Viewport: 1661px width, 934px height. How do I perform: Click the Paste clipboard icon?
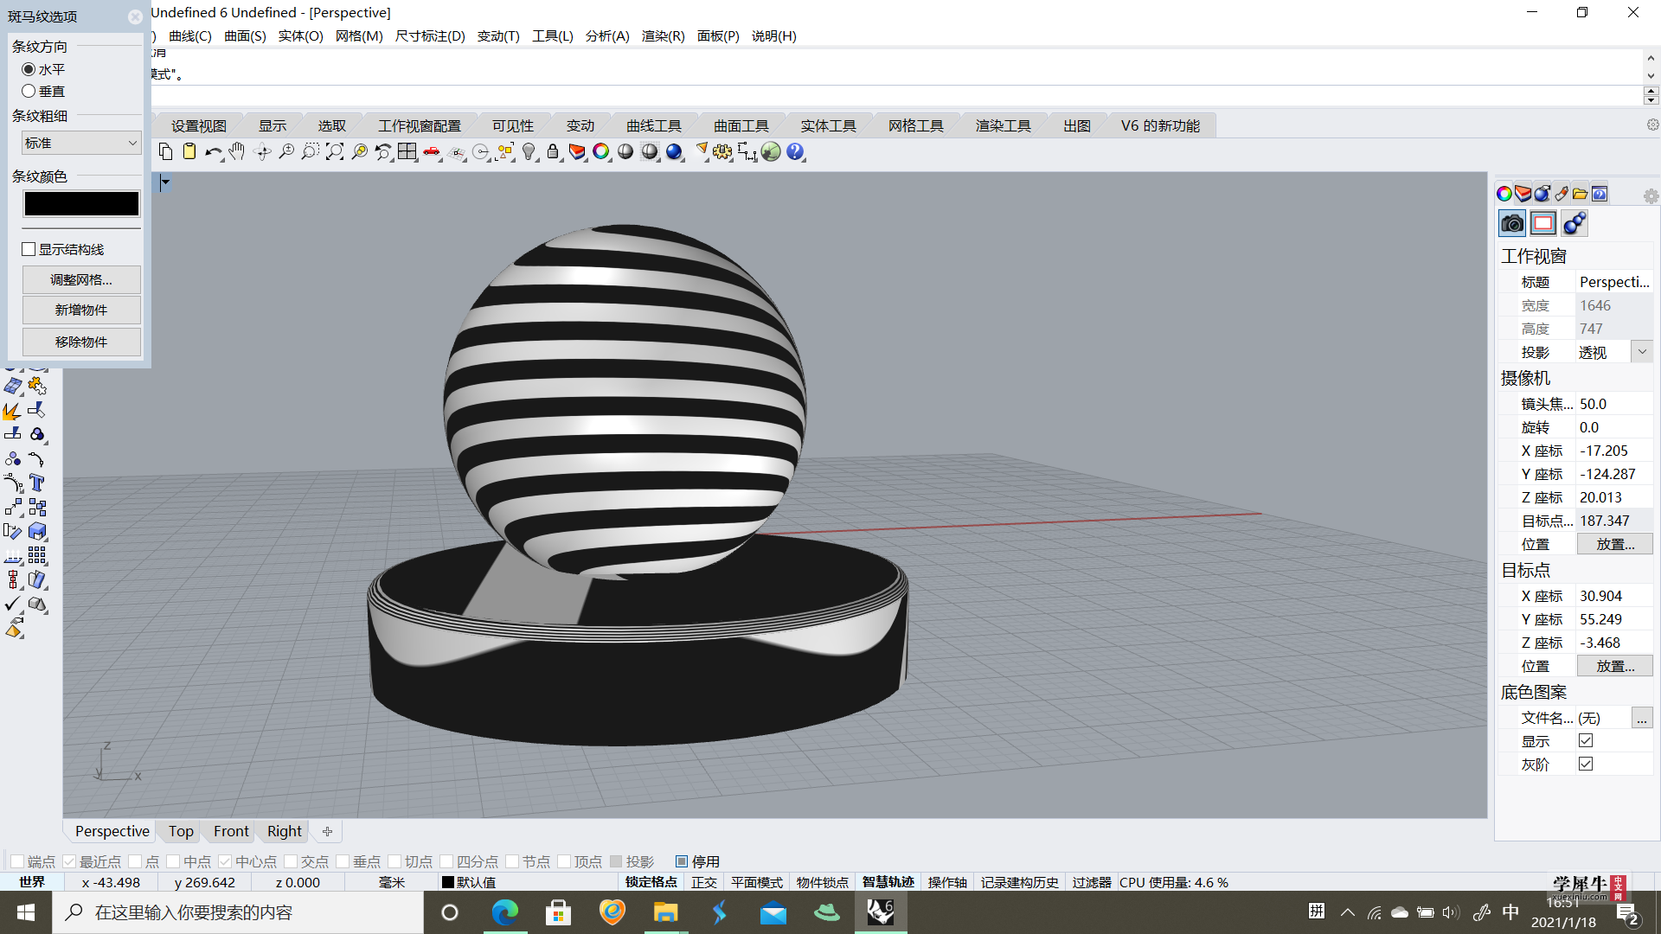[189, 152]
